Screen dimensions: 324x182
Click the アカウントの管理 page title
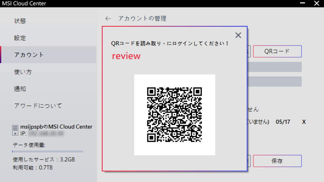pyautogui.click(x=142, y=19)
